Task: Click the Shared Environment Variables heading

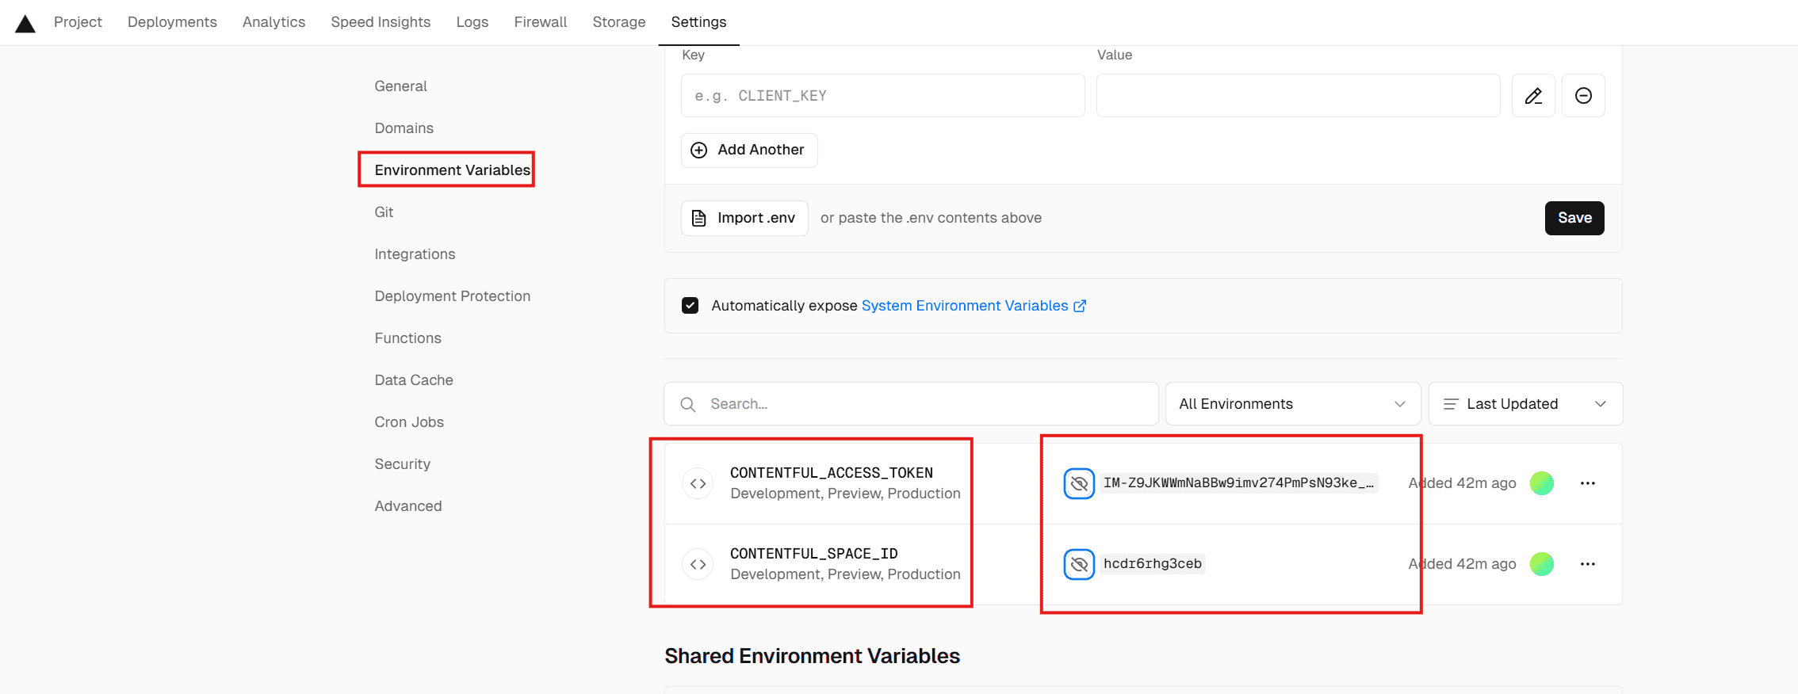Action: (x=812, y=656)
